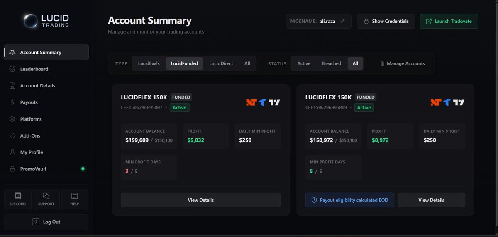Click TradingView icon on account ending 5007
The image size is (498, 237).
(x=274, y=102)
